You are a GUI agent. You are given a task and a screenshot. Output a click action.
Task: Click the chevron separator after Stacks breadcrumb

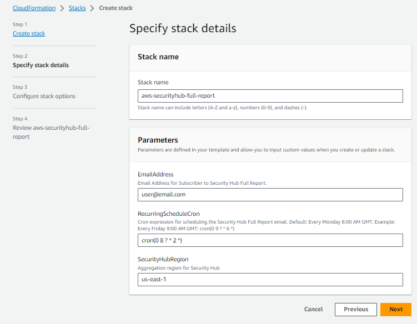92,8
